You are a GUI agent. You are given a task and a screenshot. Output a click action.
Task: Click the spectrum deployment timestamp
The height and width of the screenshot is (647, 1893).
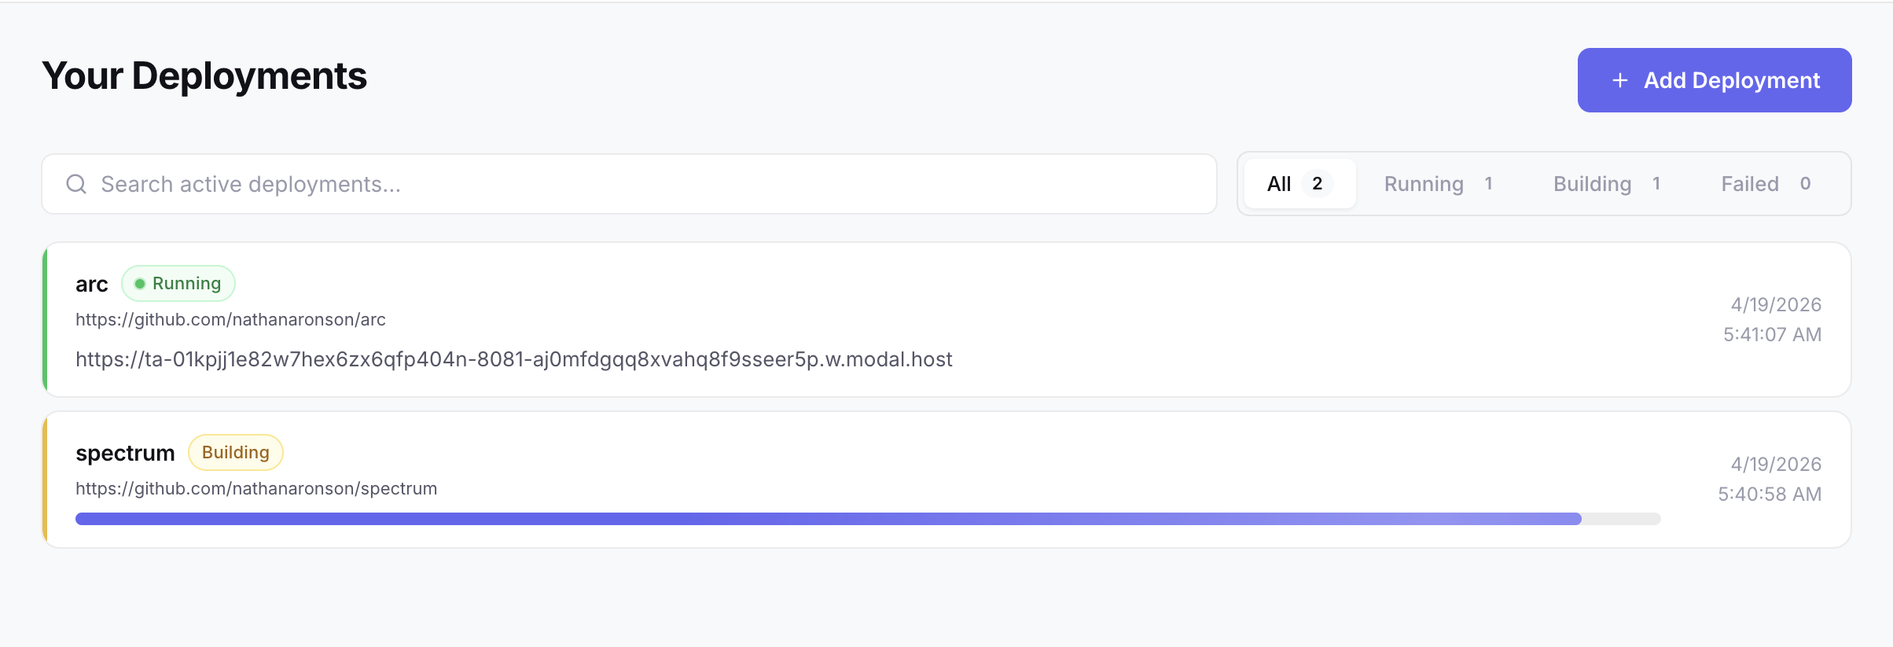[1770, 479]
